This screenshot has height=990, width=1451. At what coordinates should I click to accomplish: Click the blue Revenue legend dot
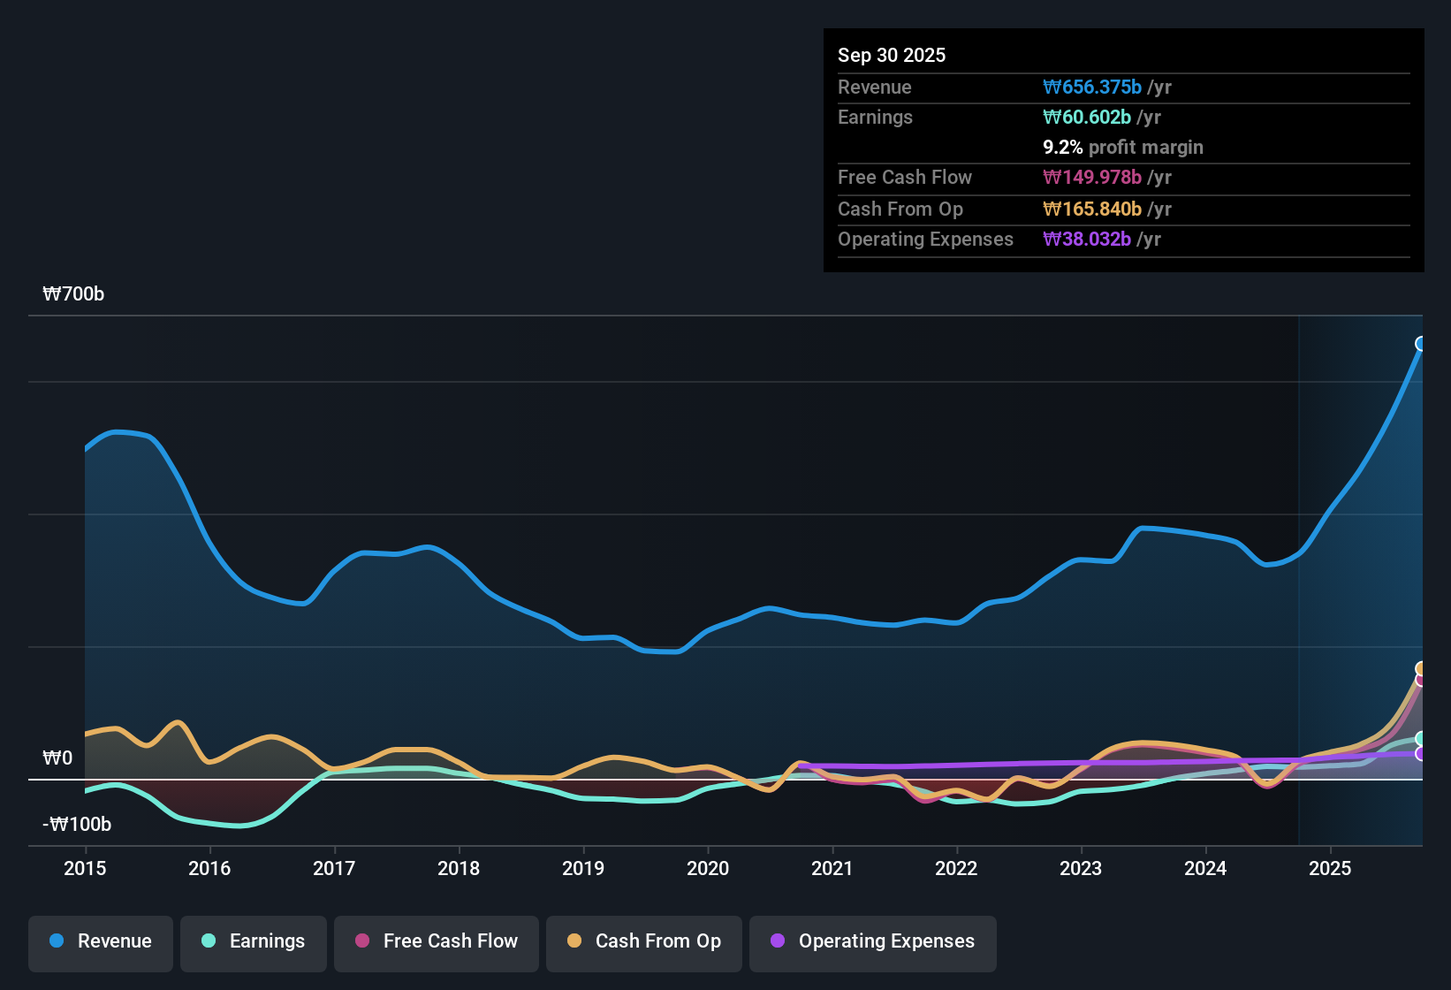coord(56,942)
